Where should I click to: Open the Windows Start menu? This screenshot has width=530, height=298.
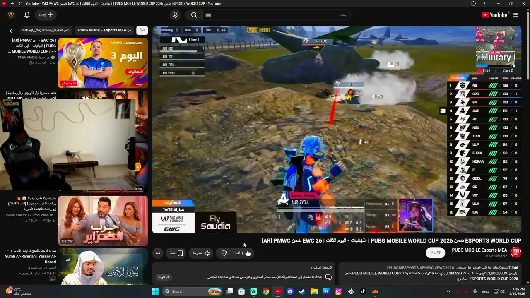(155, 291)
